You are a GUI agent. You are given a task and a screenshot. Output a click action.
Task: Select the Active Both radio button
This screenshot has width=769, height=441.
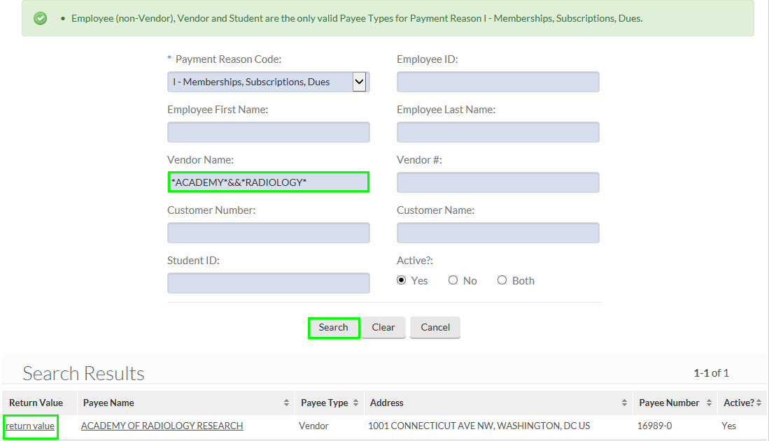(502, 280)
